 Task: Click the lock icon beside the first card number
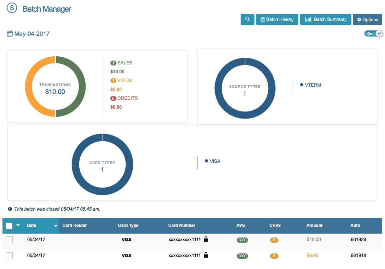206,239
